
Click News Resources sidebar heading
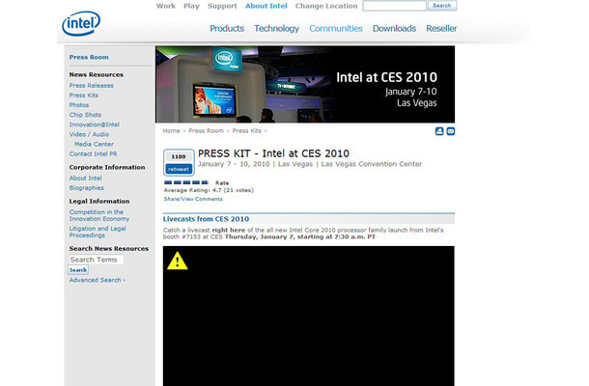pos(97,74)
